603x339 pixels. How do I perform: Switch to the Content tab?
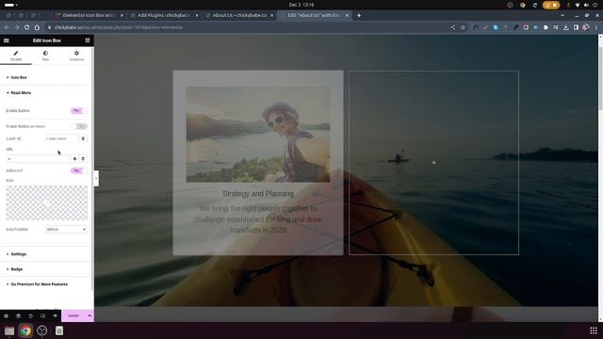click(x=16, y=56)
